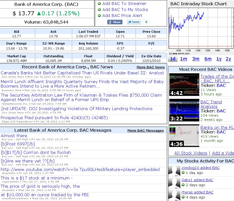Image resolution: width=234 pixels, height=201 pixels.
Task: Open '$10,000.00 an ounce' FBI message
Action: 45,195
